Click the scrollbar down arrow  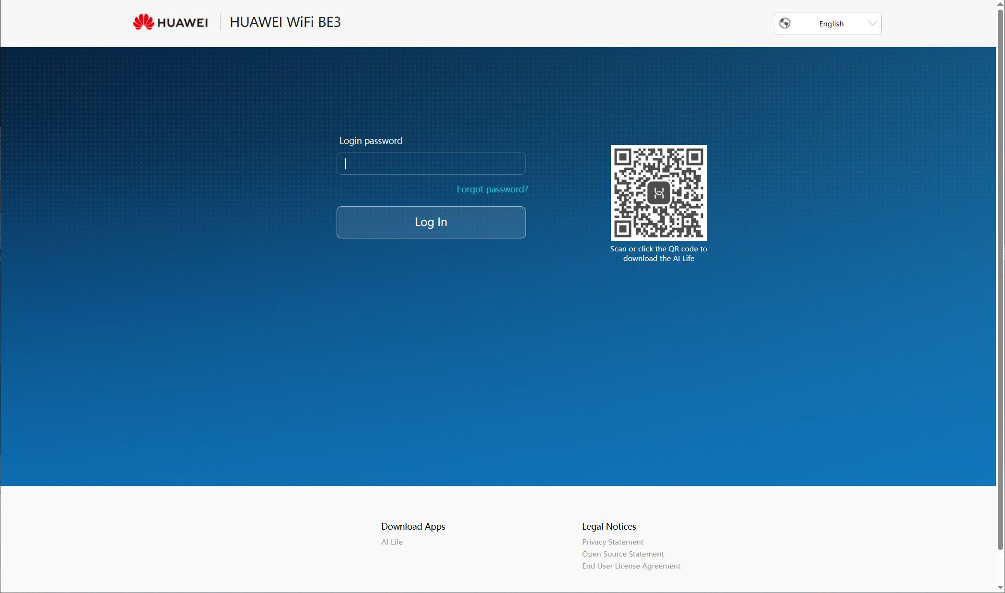[x=1000, y=588]
